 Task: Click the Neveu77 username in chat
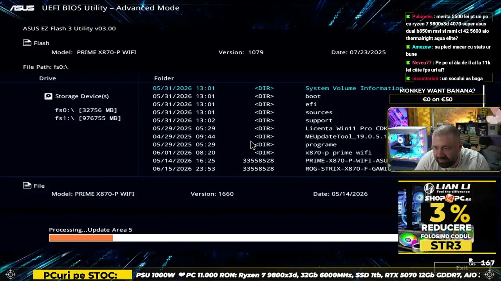pos(422,63)
